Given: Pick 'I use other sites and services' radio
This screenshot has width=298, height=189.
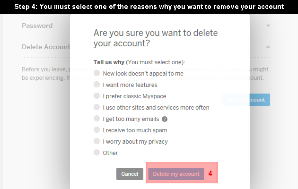Looking at the screenshot, I should click(97, 107).
